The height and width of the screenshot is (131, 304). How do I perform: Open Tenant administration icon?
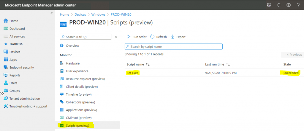(6, 99)
